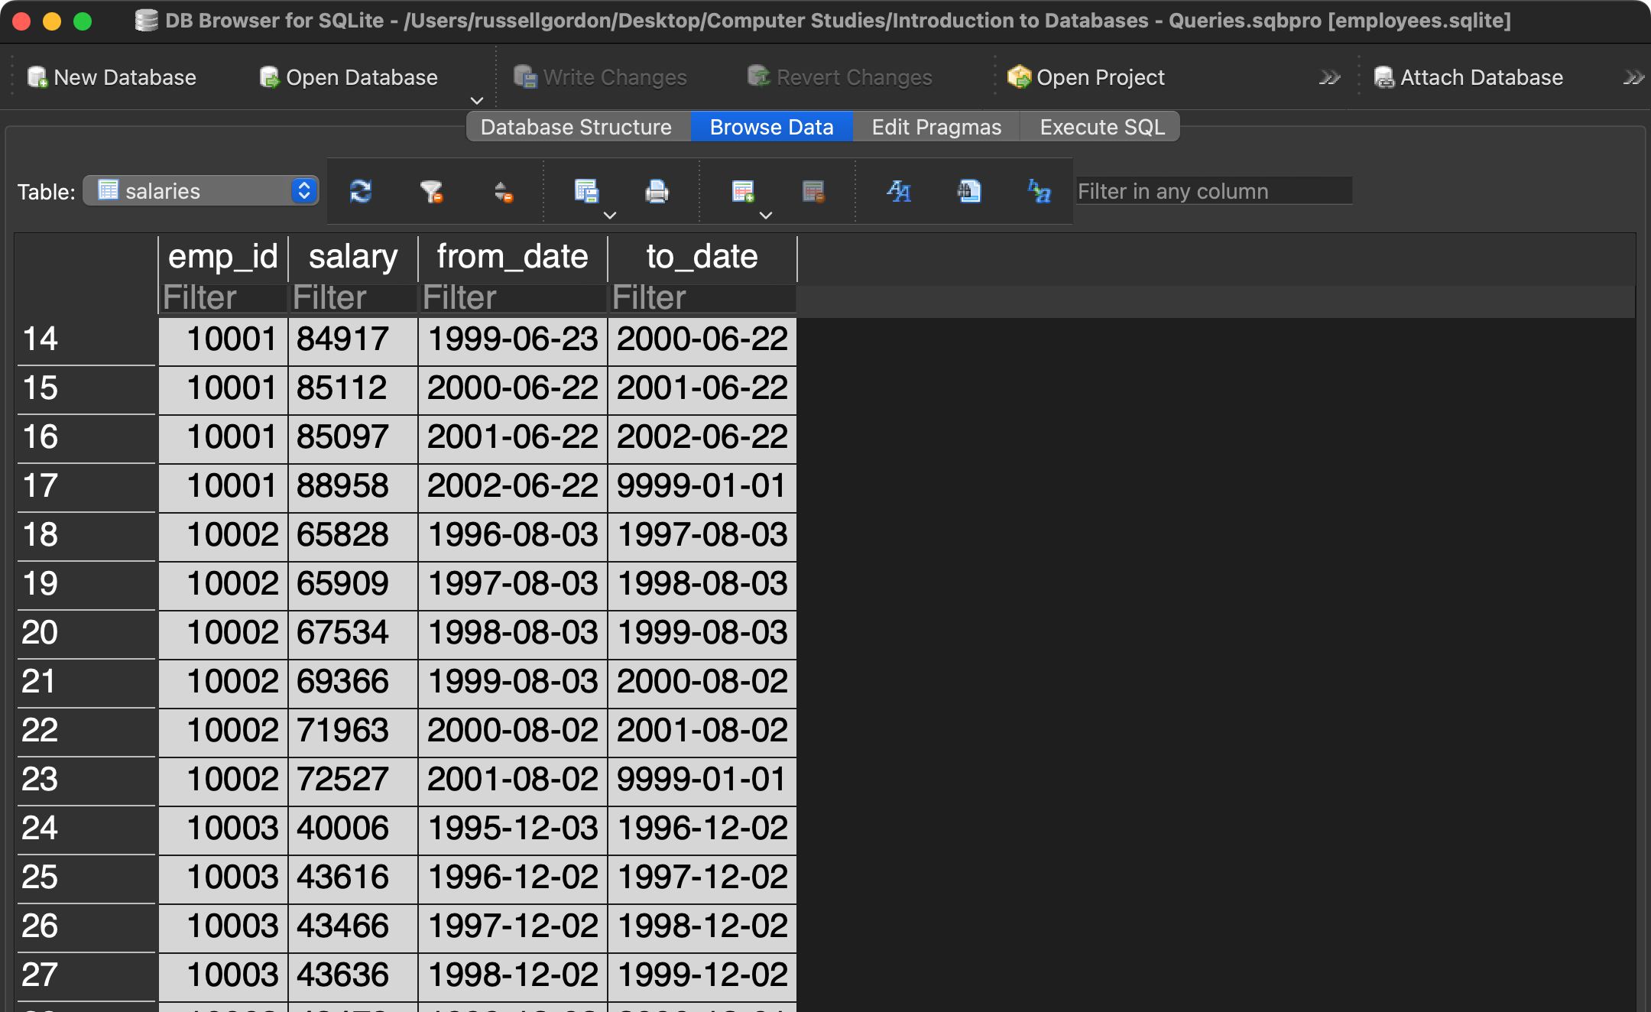Click the salary column filter field
1651x1012 pixels.
(x=352, y=298)
